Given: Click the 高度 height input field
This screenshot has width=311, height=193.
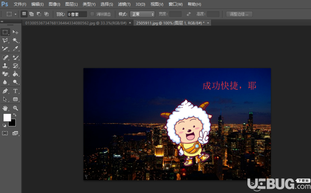Looking at the screenshot, I should [x=213, y=14].
